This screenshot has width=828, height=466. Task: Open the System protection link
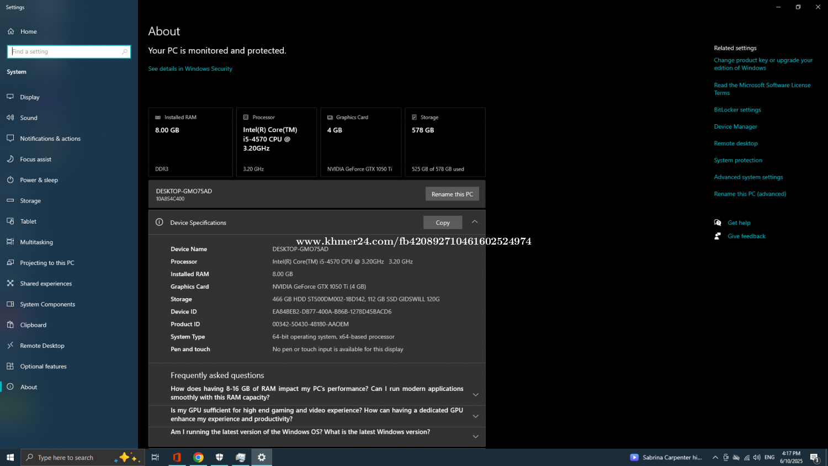(738, 160)
